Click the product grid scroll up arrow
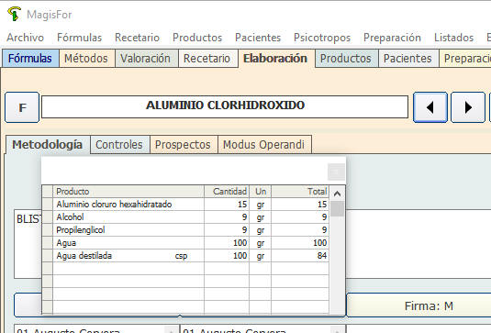Image resolution: width=491 pixels, height=333 pixels. [337, 194]
